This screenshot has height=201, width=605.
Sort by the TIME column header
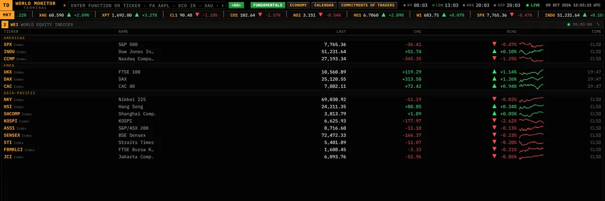pos(596,31)
